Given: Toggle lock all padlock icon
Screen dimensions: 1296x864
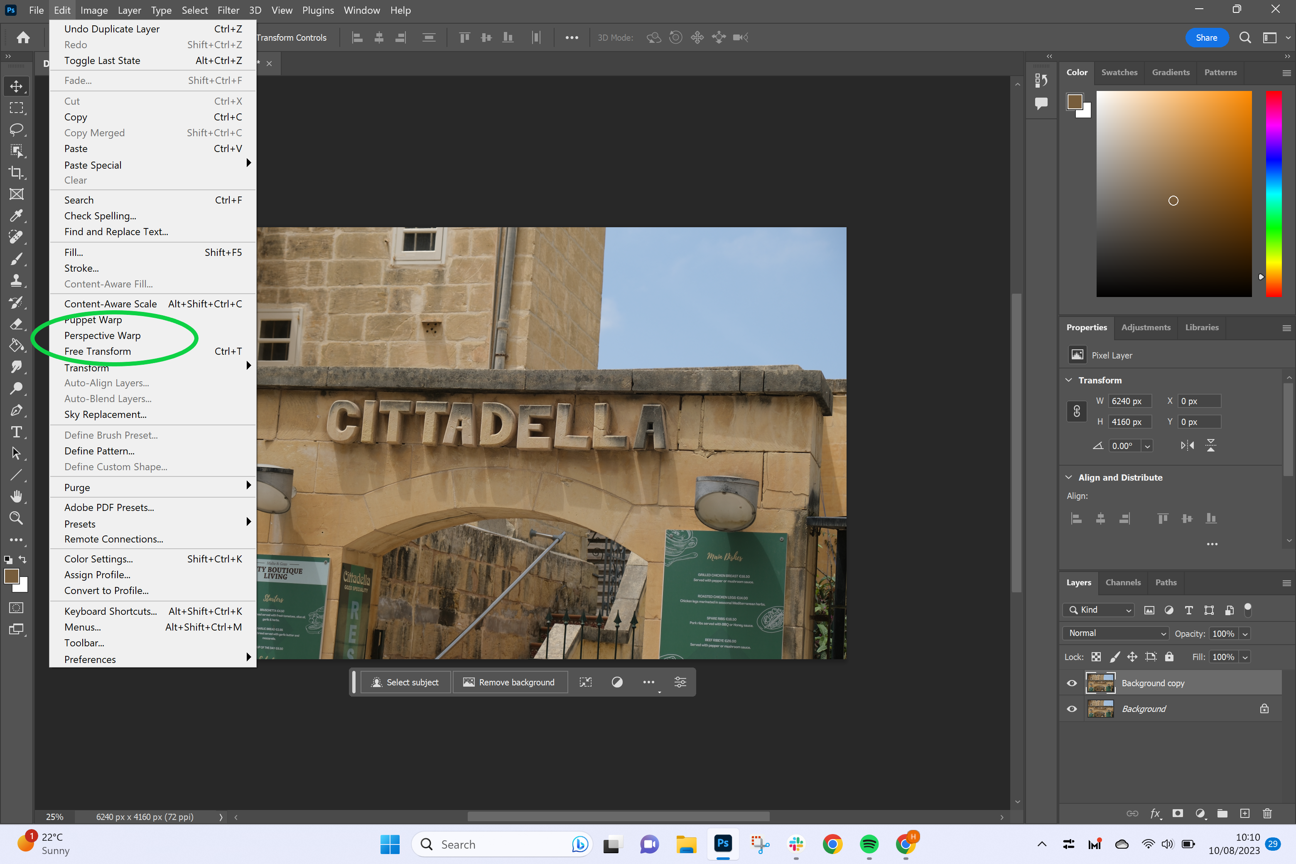Looking at the screenshot, I should 1169,657.
